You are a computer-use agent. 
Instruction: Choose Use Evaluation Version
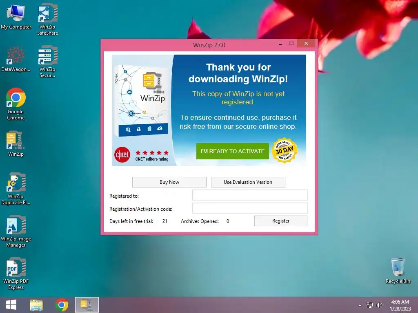(248, 182)
